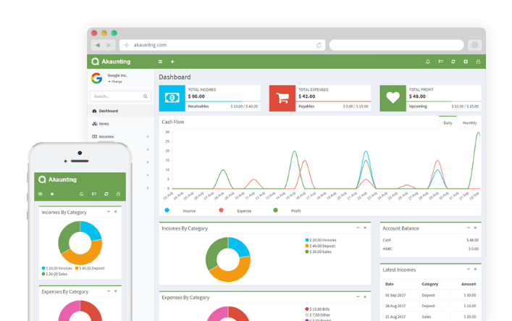Collapse phone Incomes By Category panel
This screenshot has height=321, width=512.
(x=109, y=212)
